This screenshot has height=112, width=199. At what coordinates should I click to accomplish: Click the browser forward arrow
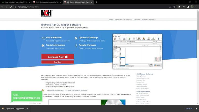pos(6,7)
